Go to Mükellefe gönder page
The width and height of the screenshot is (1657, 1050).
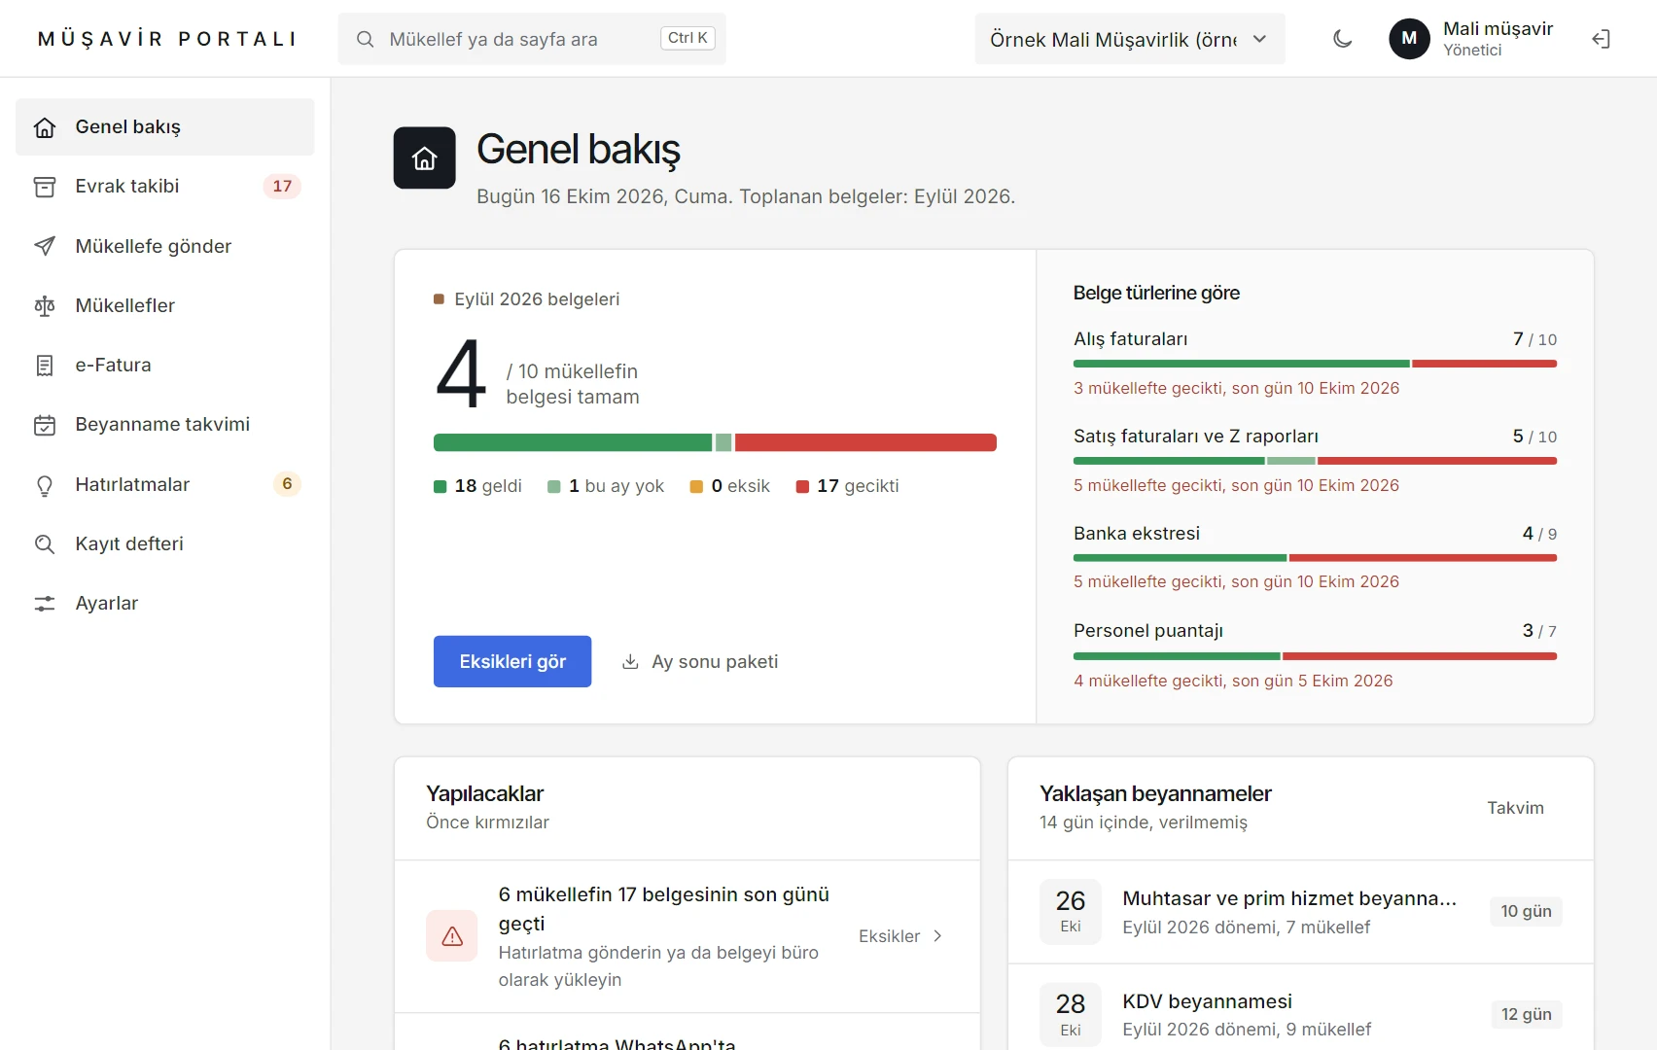165,246
